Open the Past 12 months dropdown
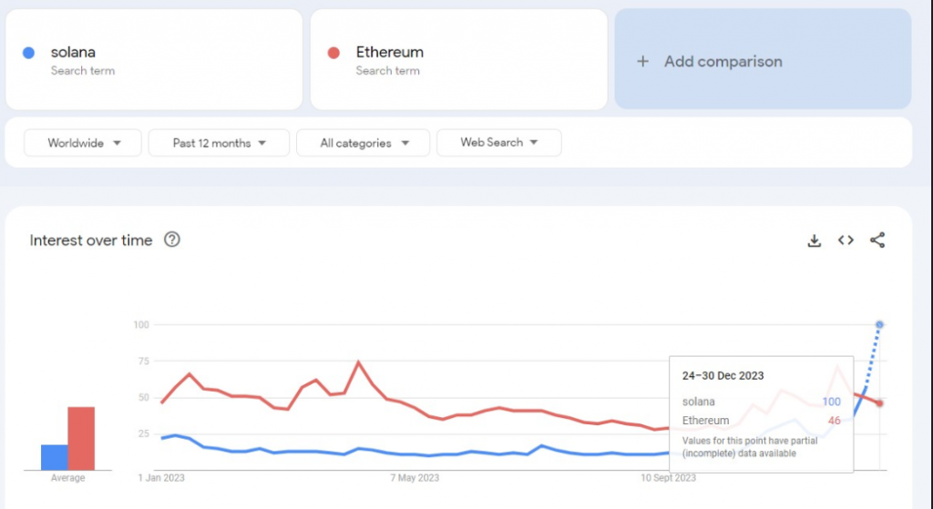The image size is (933, 509). (219, 143)
